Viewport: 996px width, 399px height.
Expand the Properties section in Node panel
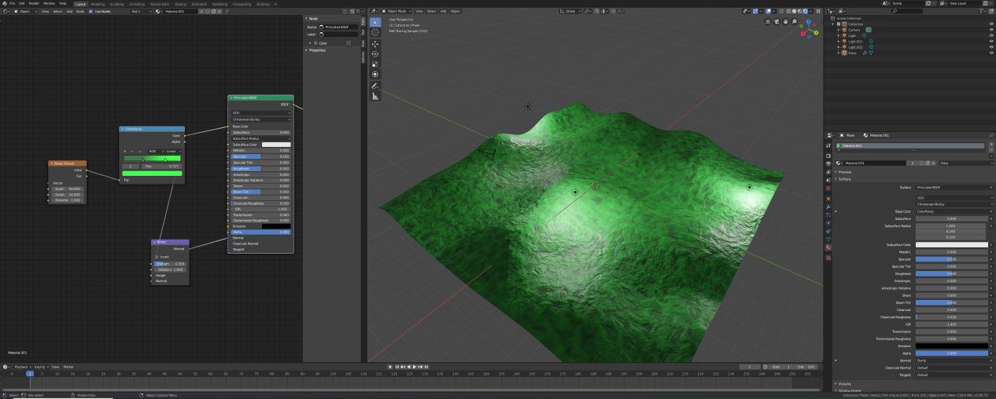pyautogui.click(x=317, y=50)
